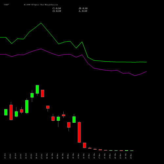
Task: Click the 'COLP' symbol text in the title
Action: tap(6, 5)
